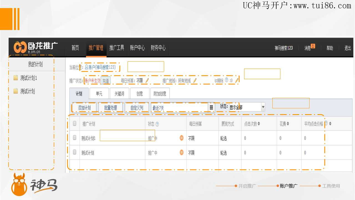The width and height of the screenshot is (355, 200).
Task: Edit 推广地域 using the pencil icon
Action: tap(195, 81)
